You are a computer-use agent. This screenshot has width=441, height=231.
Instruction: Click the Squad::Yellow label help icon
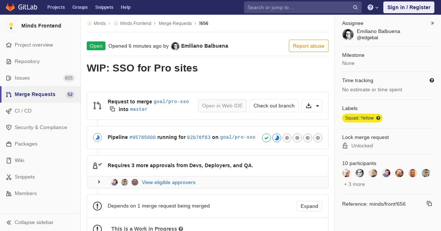point(378,118)
